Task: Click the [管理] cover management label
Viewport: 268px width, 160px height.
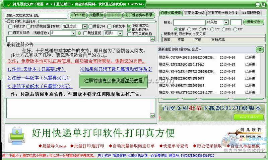Action: pos(56,27)
